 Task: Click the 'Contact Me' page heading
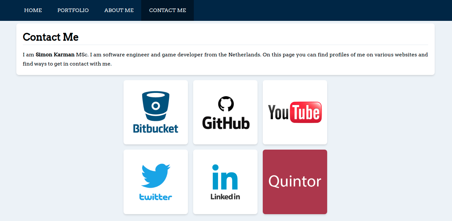pyautogui.click(x=51, y=37)
